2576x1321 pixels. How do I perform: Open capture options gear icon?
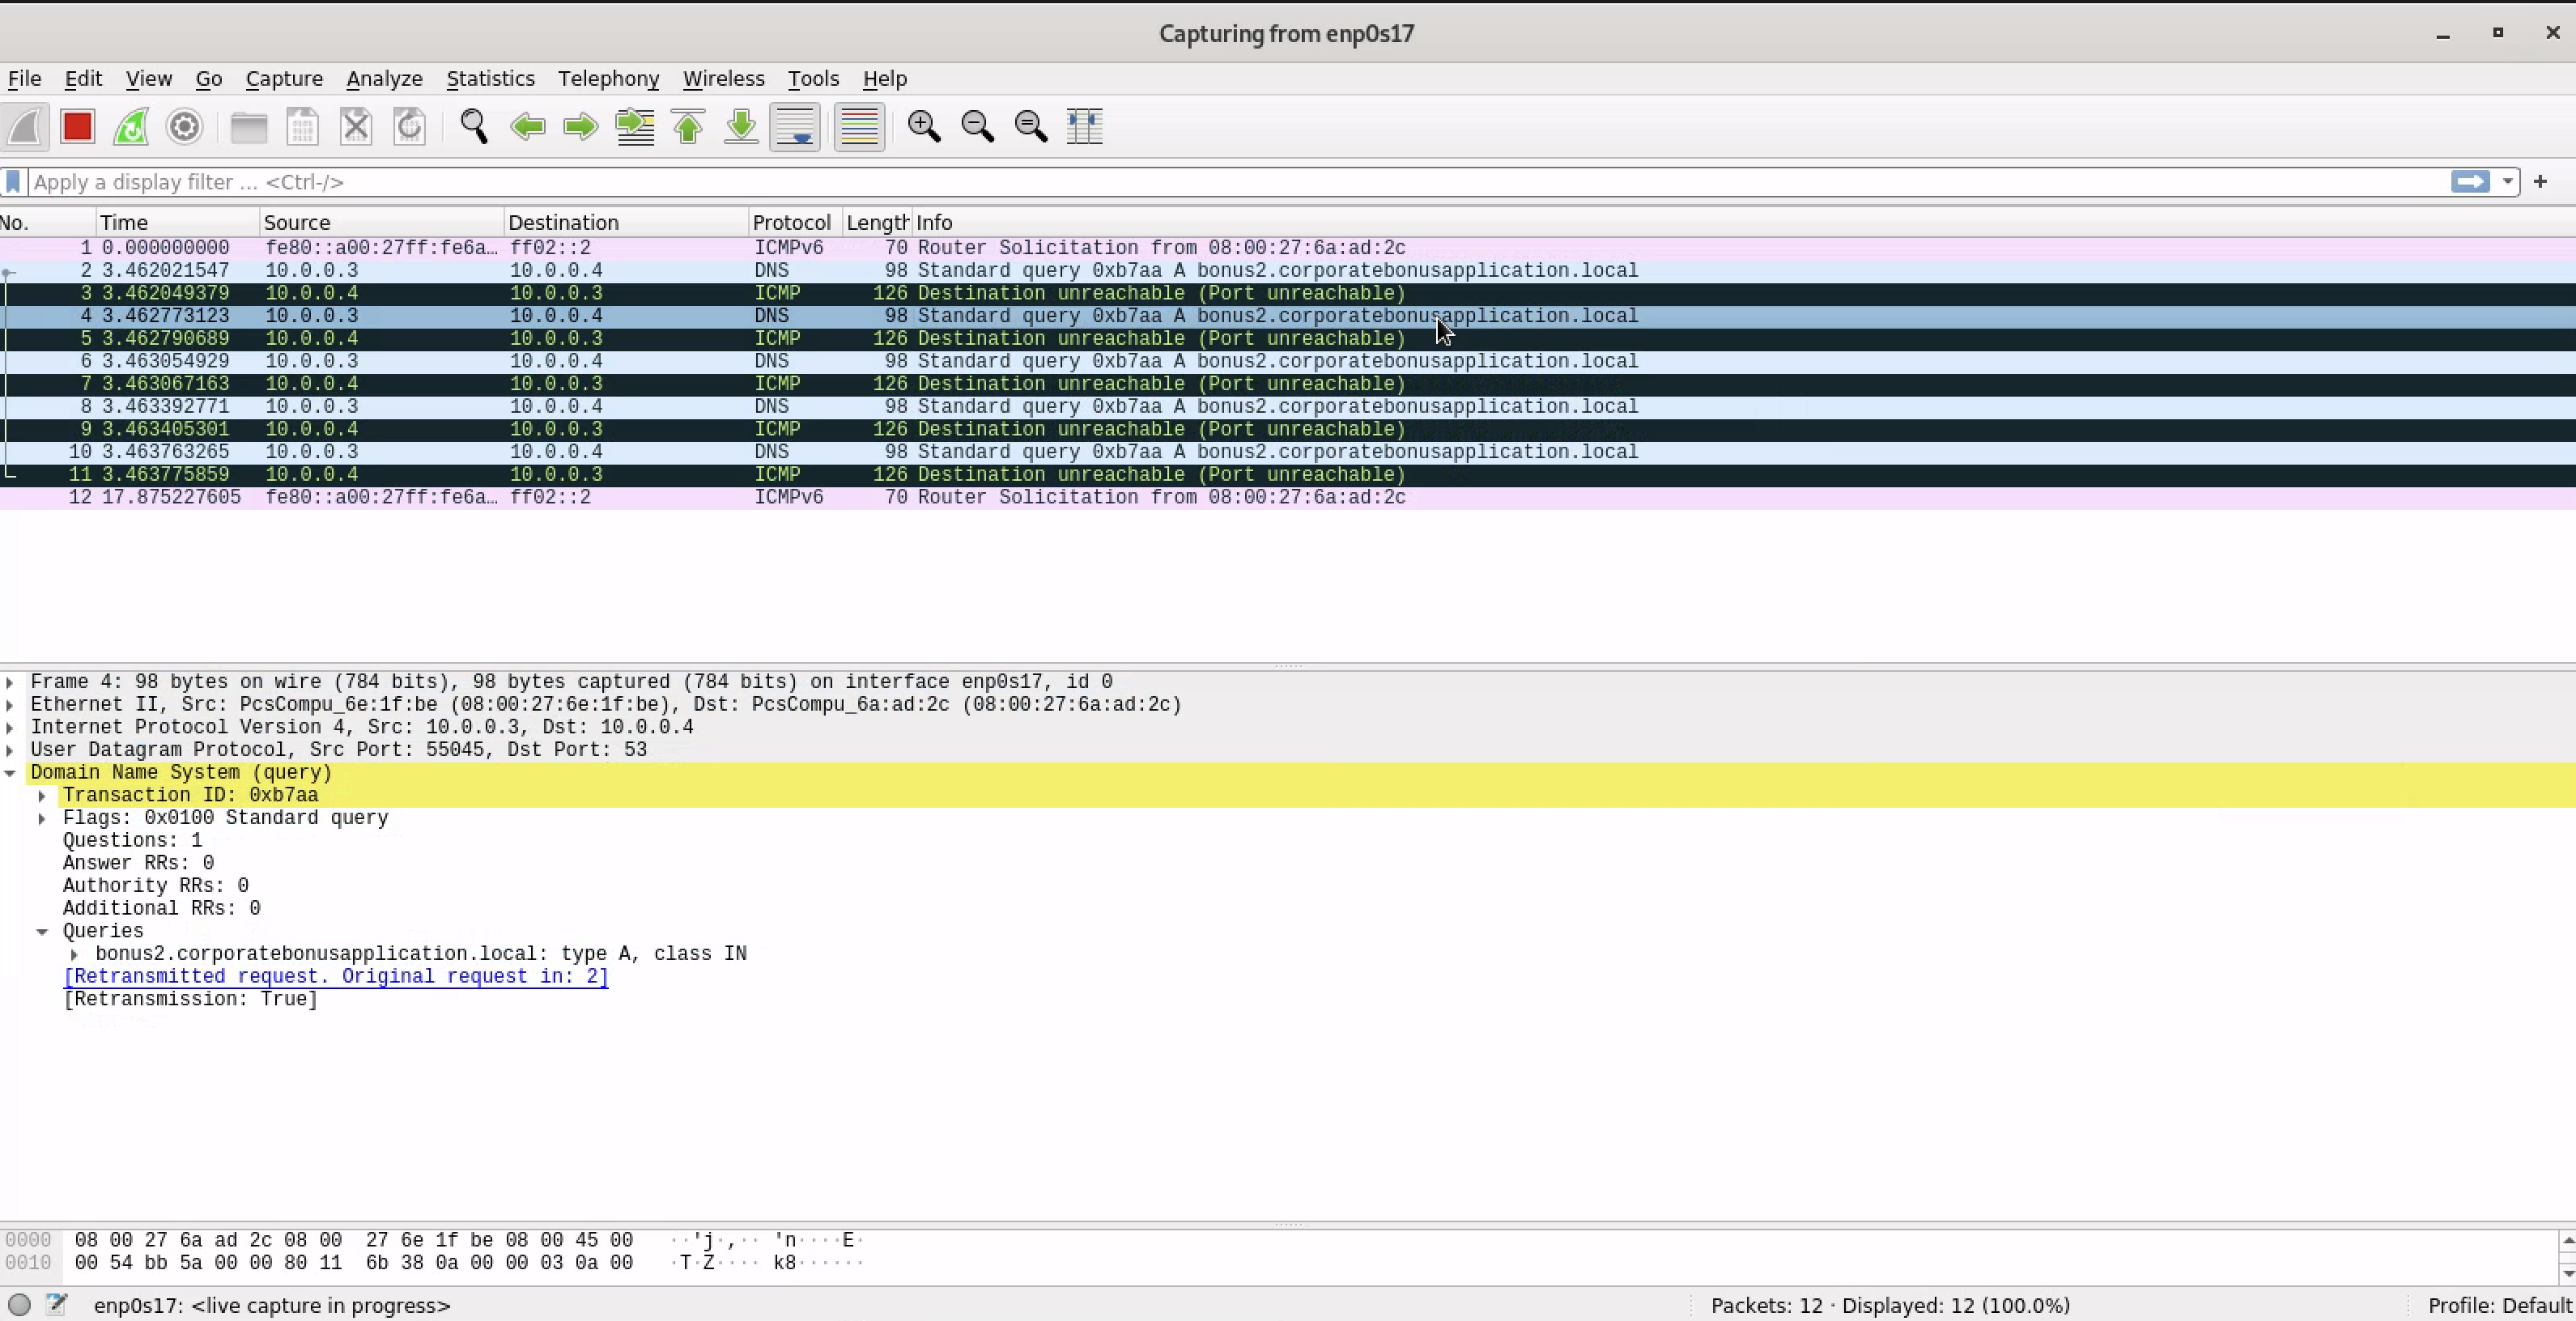pos(184,127)
